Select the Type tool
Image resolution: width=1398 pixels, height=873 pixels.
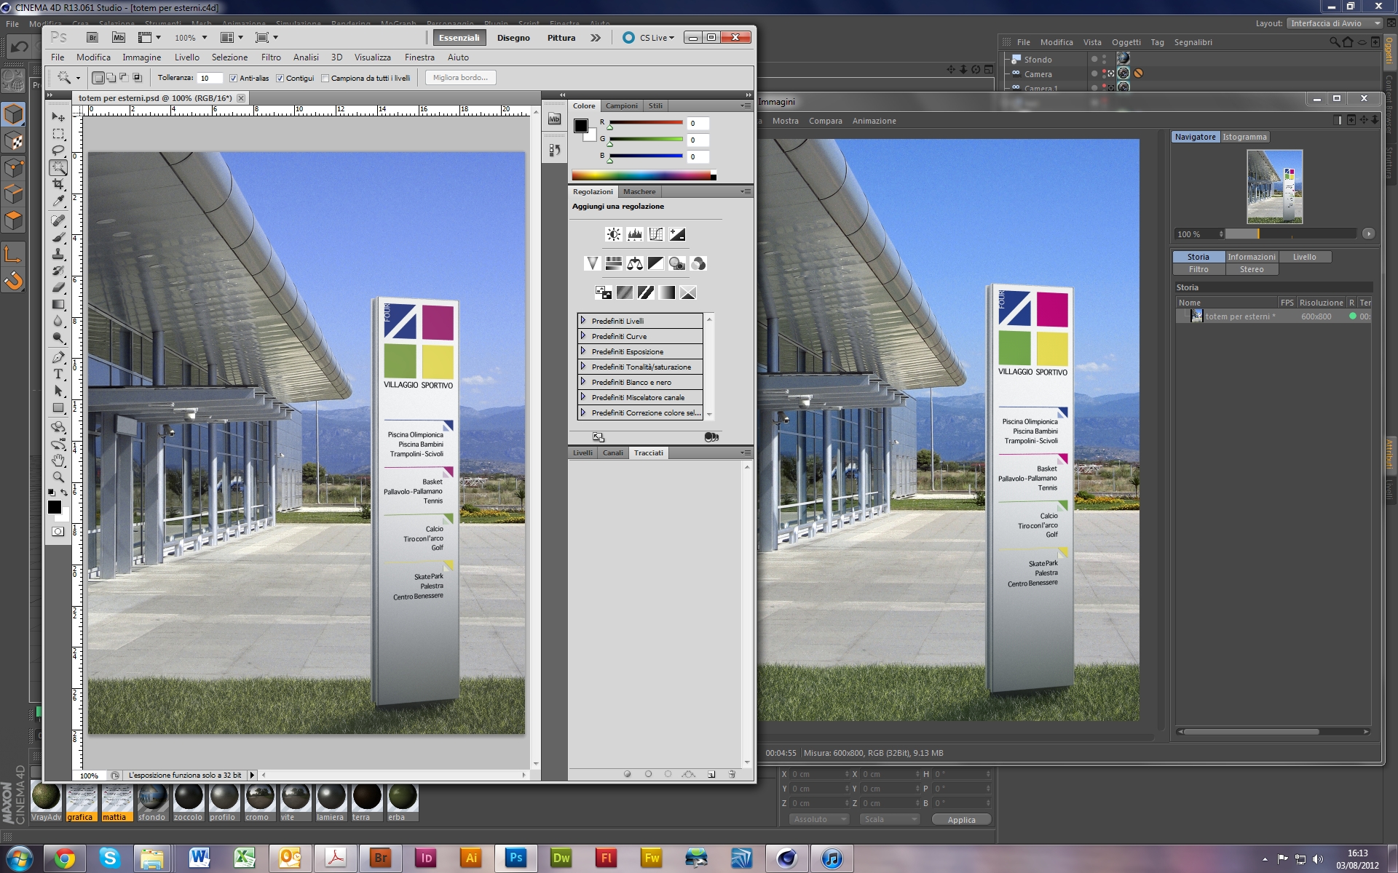[58, 374]
